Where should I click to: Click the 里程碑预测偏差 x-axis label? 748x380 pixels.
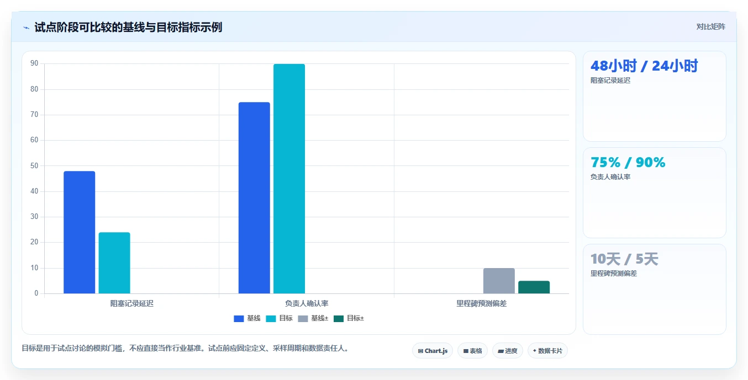pos(481,303)
